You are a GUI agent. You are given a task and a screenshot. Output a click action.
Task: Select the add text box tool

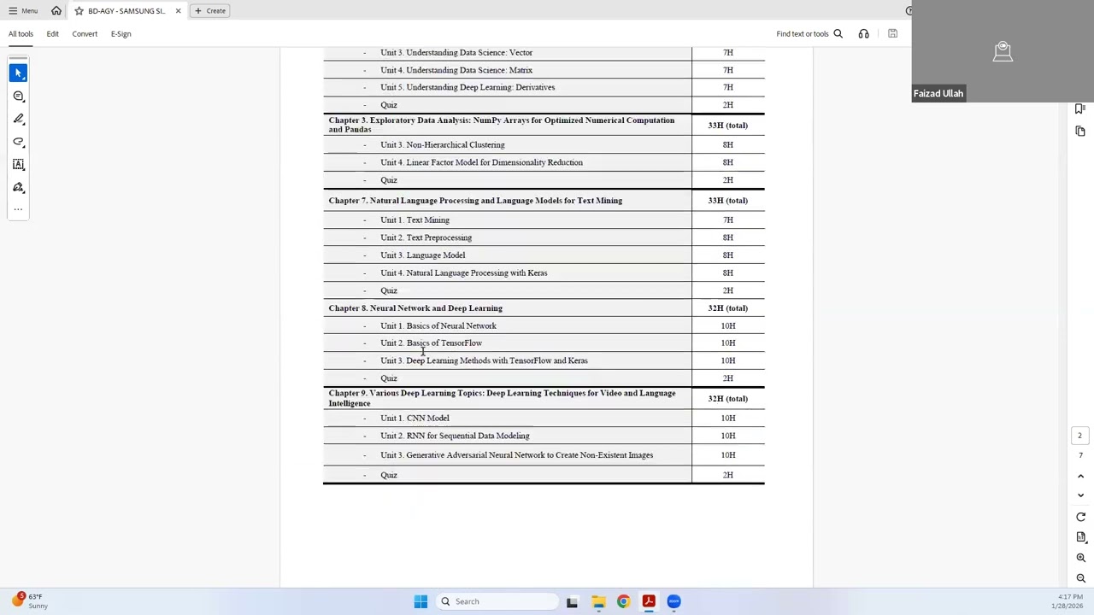[19, 165]
